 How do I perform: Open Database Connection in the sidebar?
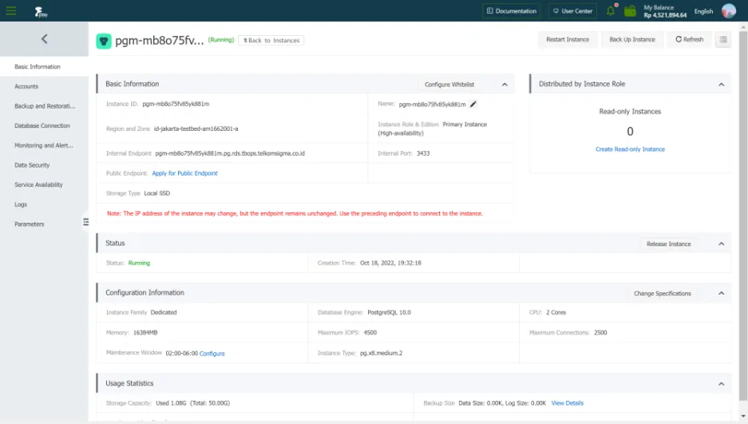[x=42, y=125]
